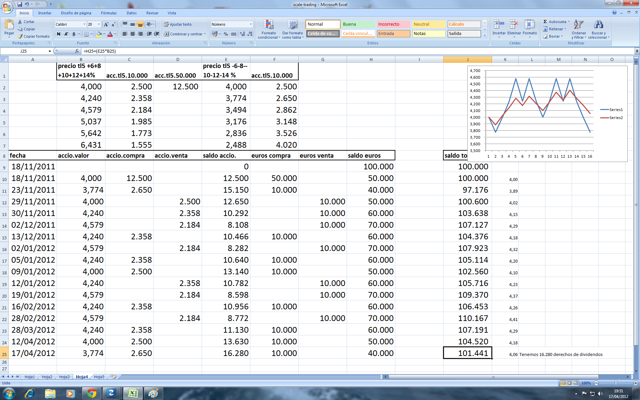Click the Excel icon in taskbar

coord(133,394)
